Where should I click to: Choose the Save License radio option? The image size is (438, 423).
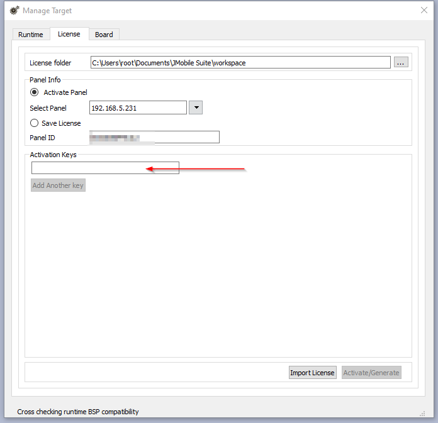(x=35, y=123)
